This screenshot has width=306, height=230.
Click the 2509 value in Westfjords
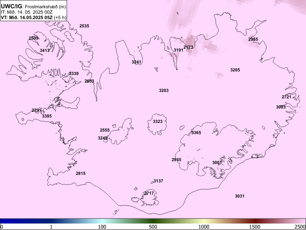coord(33,38)
